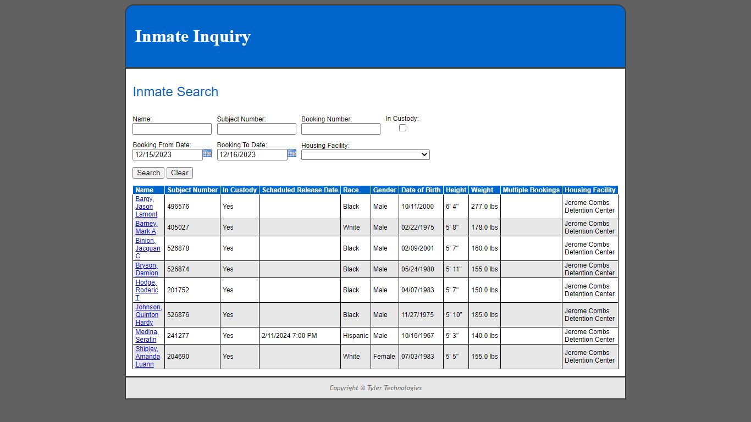Image resolution: width=751 pixels, height=422 pixels.
Task: Tick the In Custody checkbox
Action: click(402, 128)
